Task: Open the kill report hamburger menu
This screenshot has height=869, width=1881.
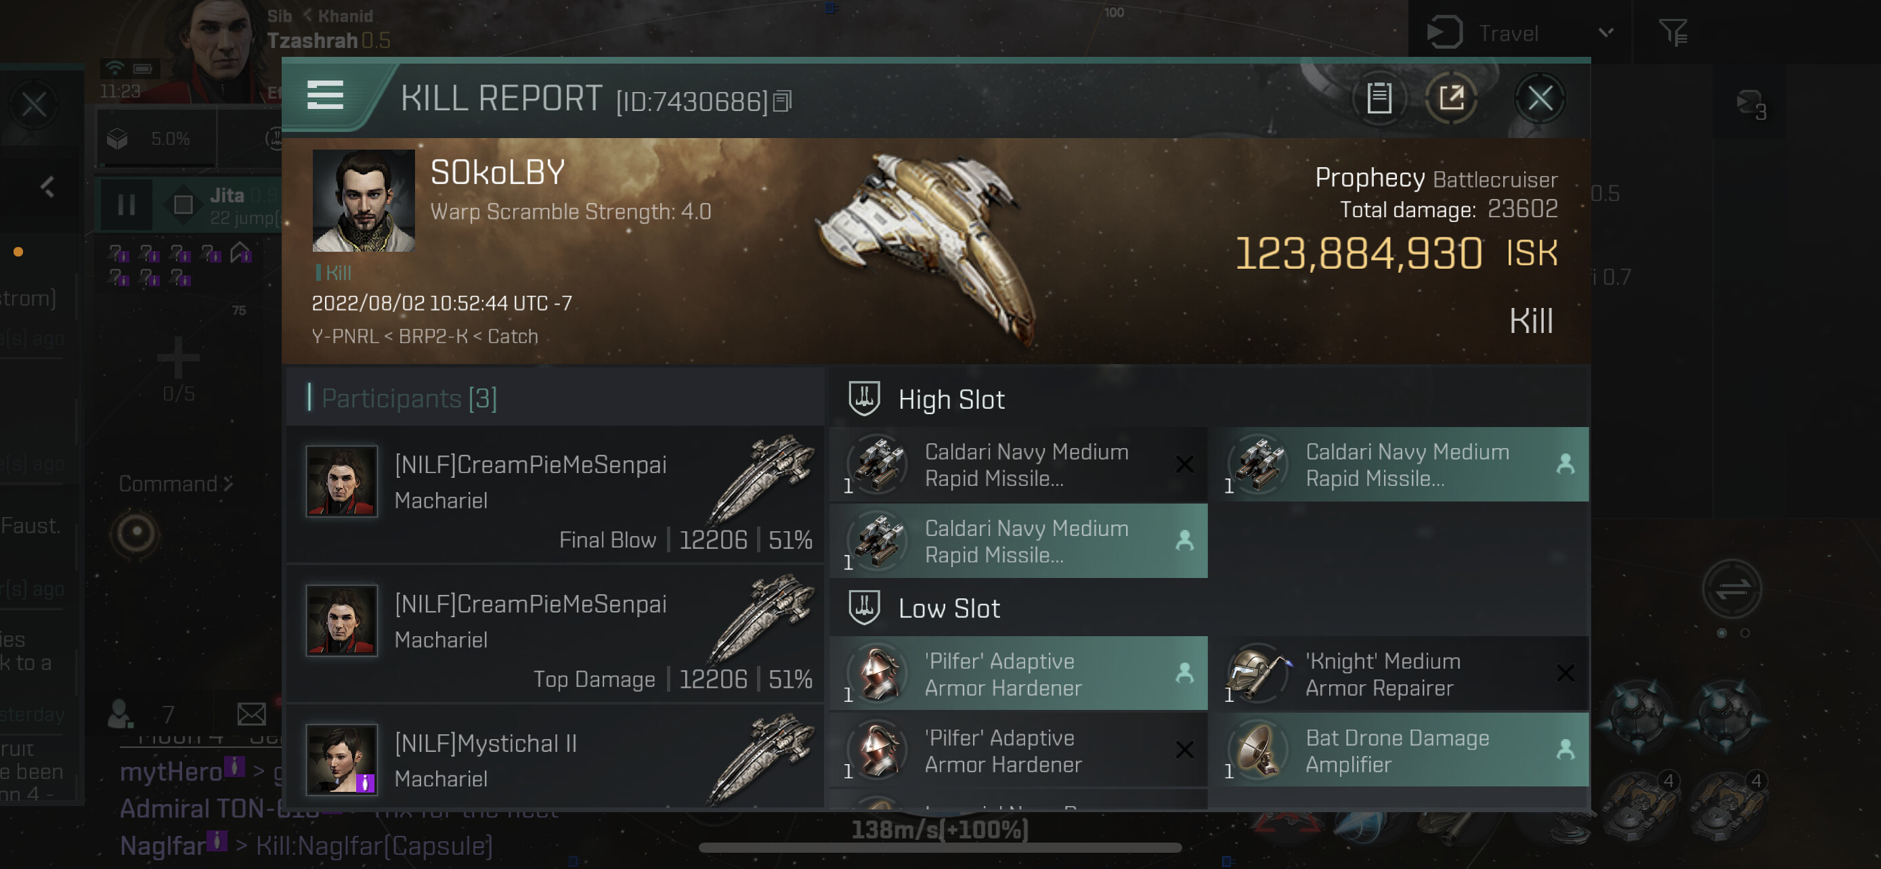Action: (x=325, y=95)
